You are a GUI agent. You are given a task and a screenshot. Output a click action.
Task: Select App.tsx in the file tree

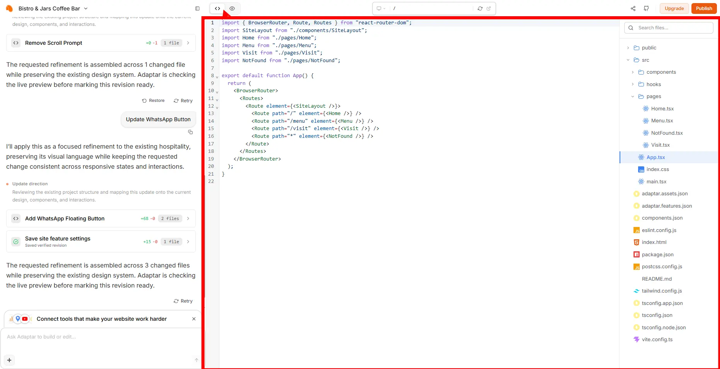point(669,157)
